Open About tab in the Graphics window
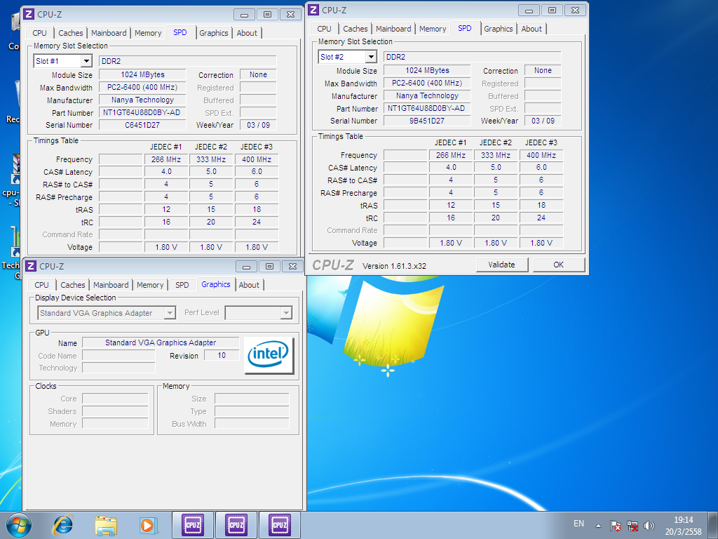The width and height of the screenshot is (718, 539). (249, 285)
